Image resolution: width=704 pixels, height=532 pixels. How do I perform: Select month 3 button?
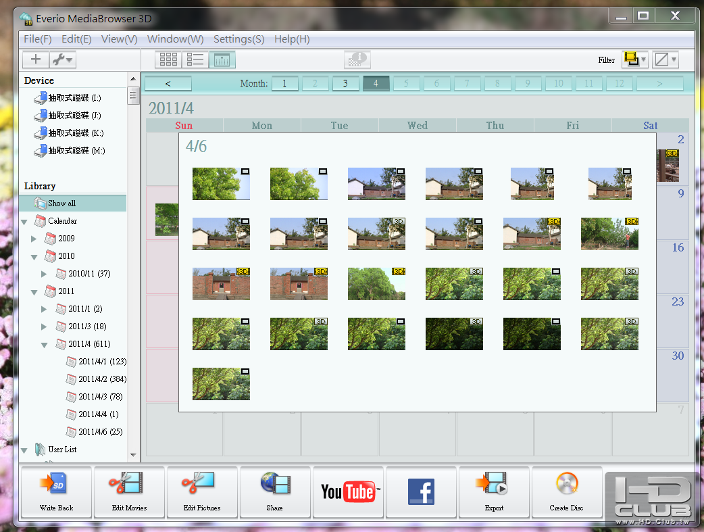click(345, 83)
